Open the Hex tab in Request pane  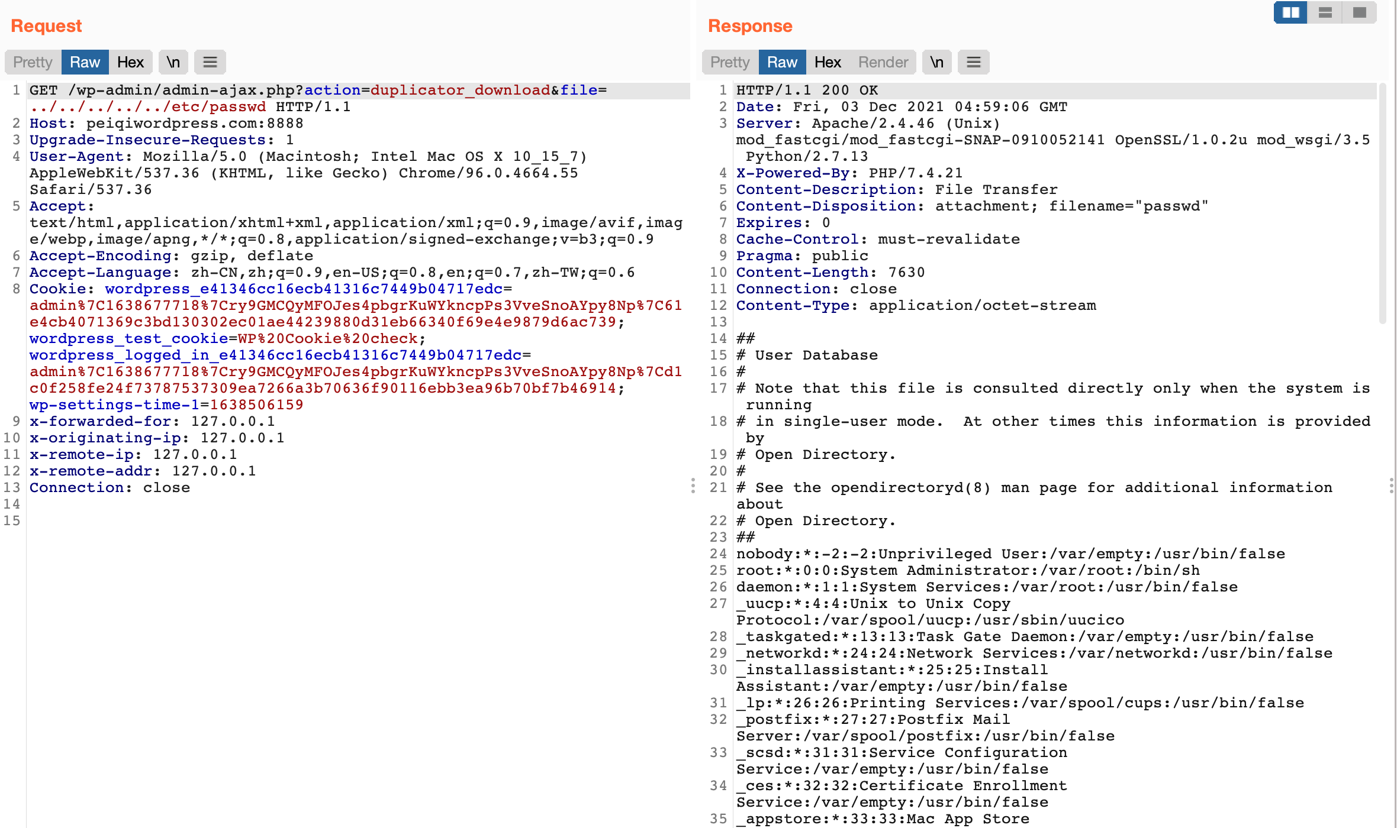[x=130, y=62]
